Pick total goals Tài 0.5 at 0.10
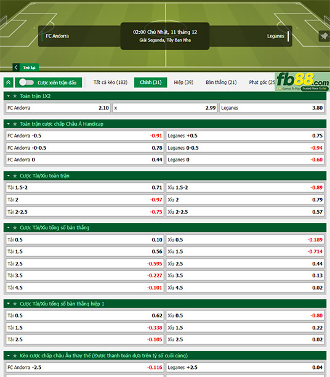 (85, 240)
